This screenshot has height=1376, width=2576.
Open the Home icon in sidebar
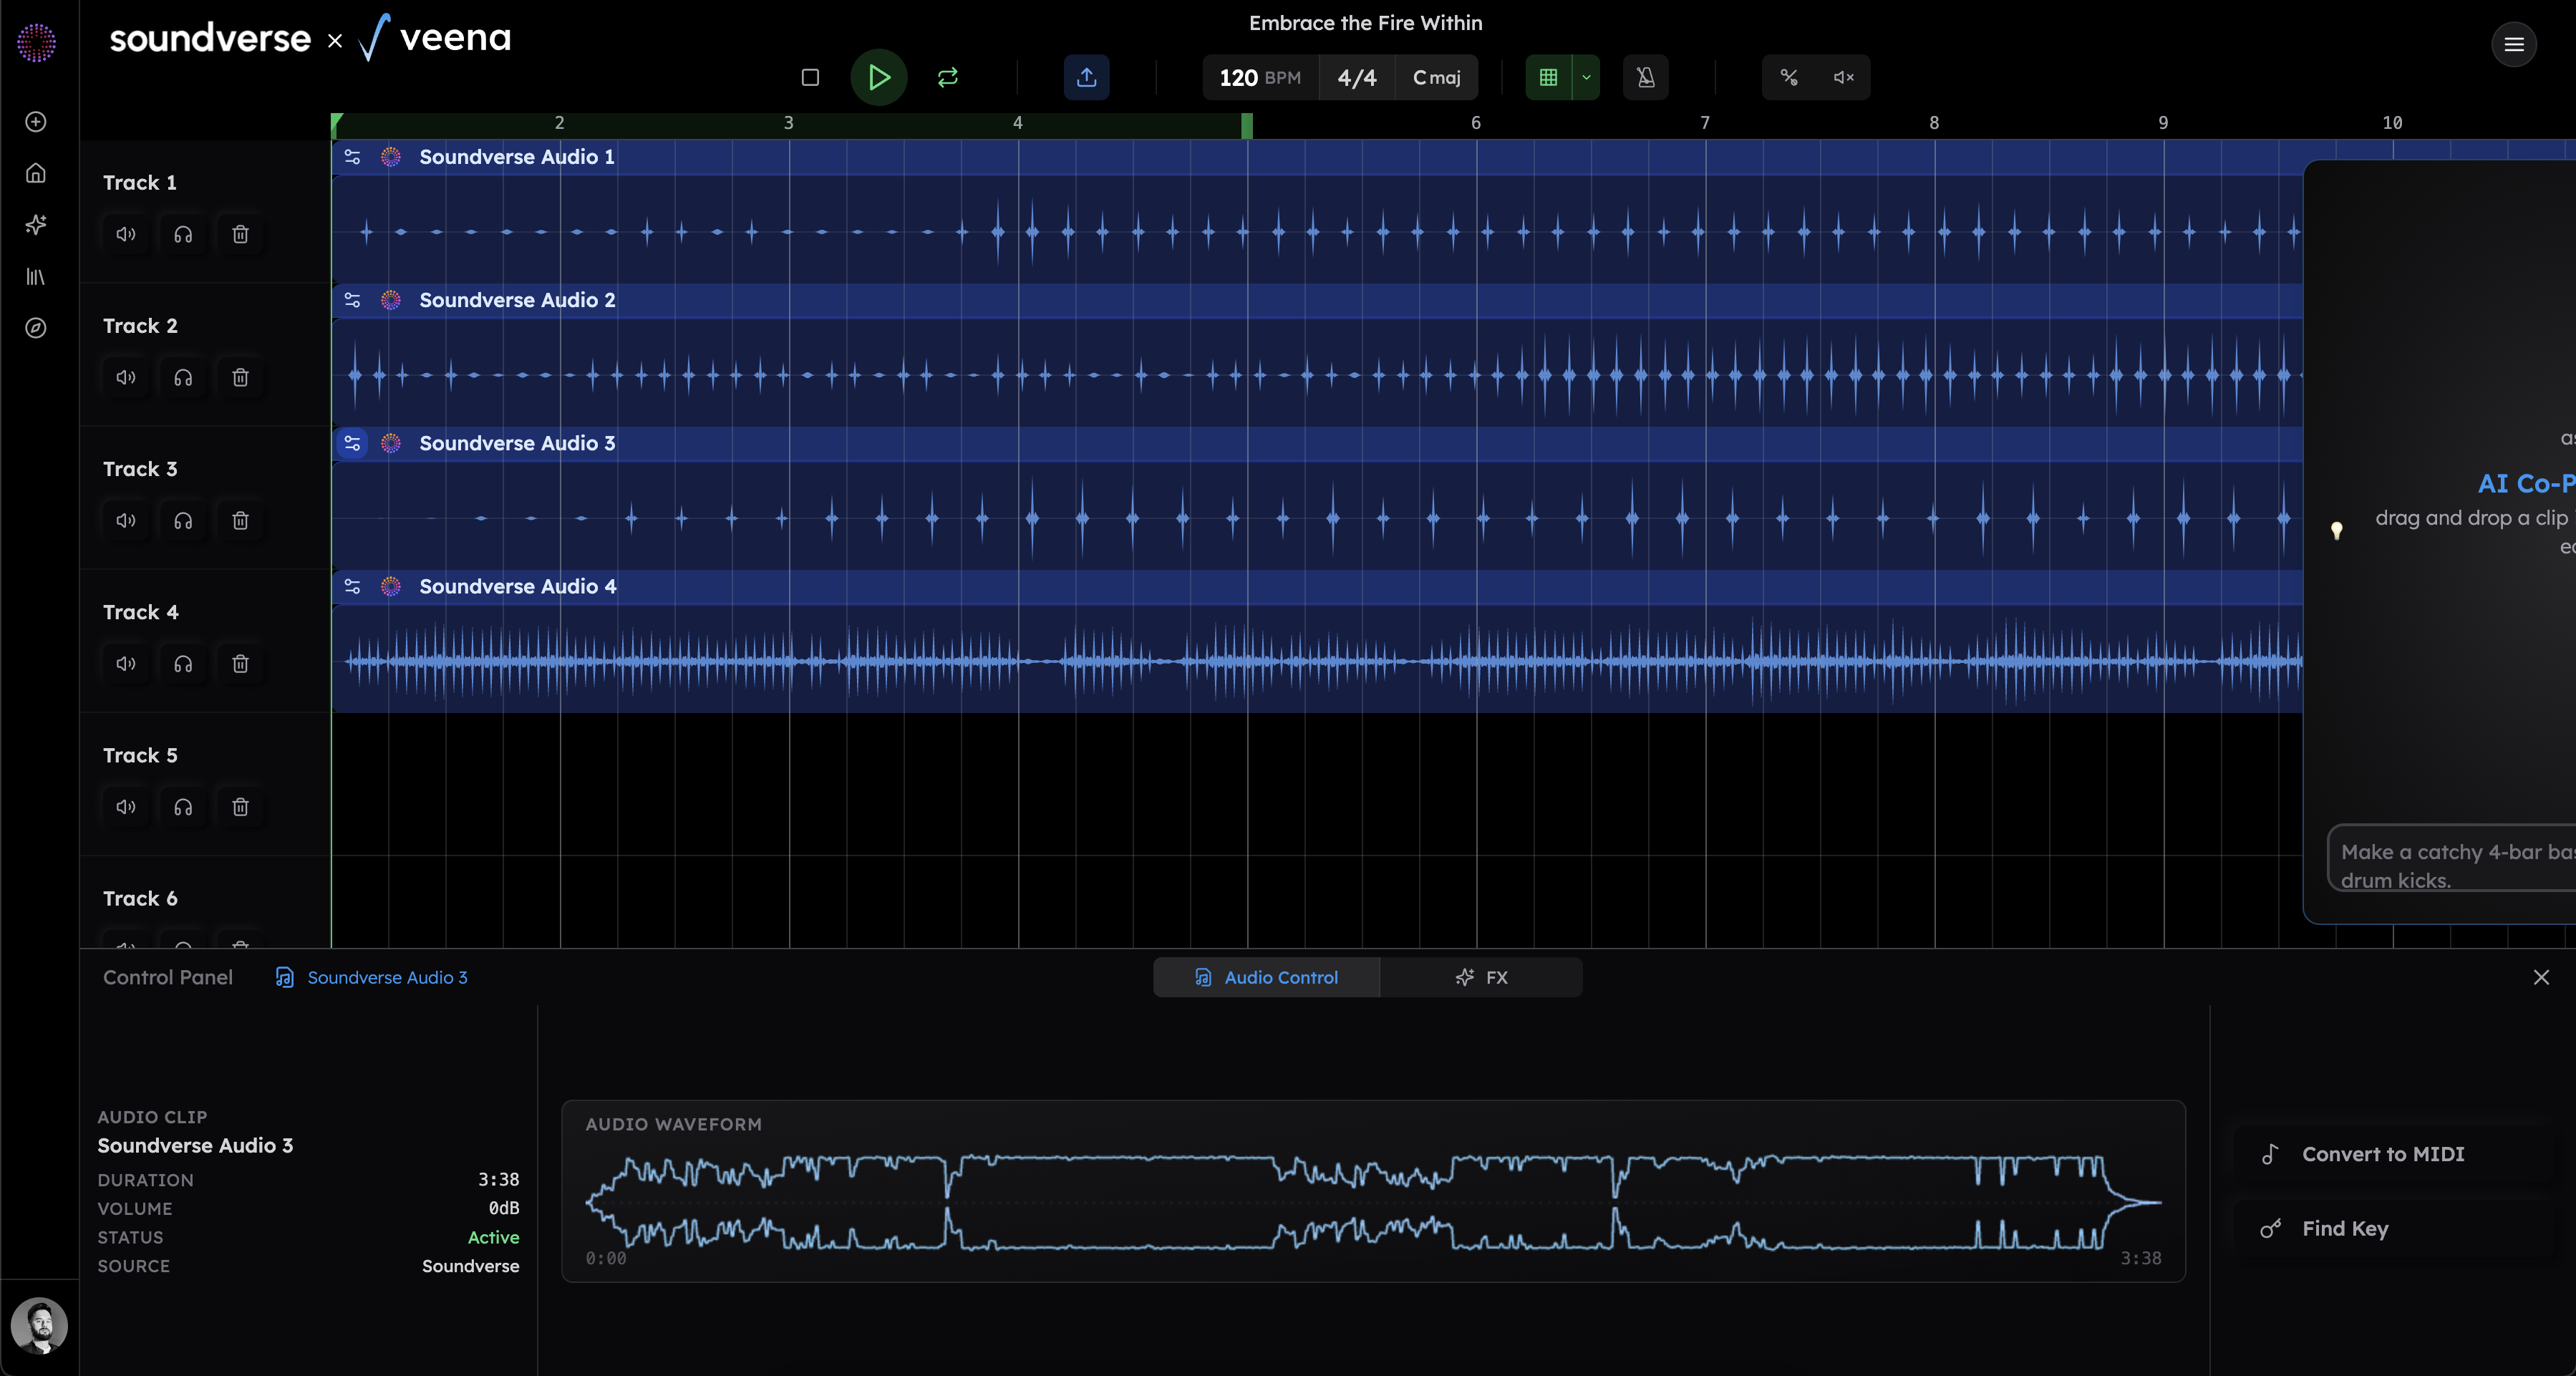[36, 173]
